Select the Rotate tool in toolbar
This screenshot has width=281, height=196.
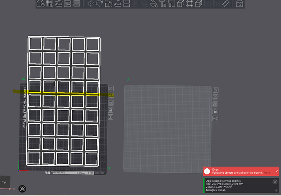tap(100, 4)
